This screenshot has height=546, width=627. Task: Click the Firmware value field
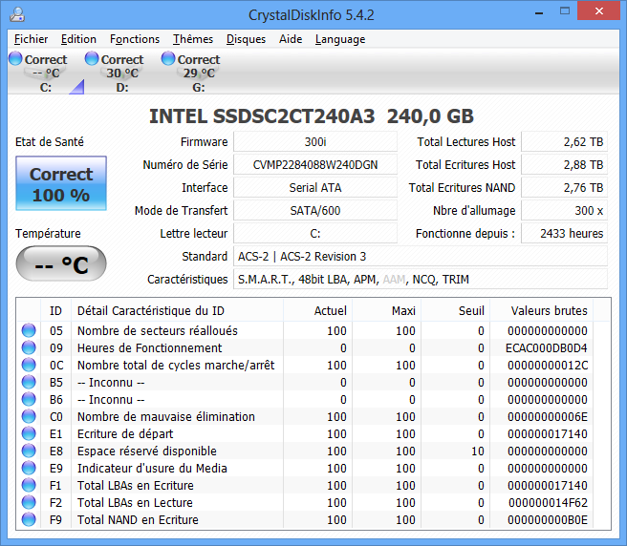pyautogui.click(x=314, y=142)
